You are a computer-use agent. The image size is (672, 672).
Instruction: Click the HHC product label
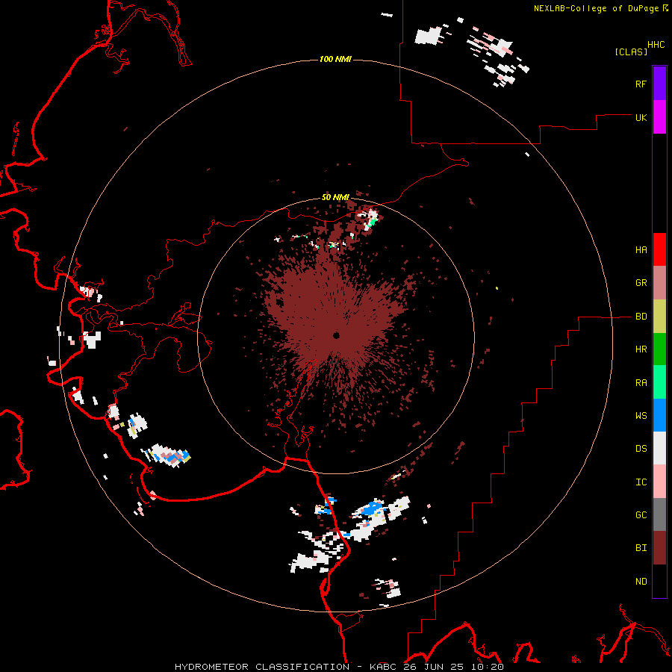pyautogui.click(x=656, y=45)
